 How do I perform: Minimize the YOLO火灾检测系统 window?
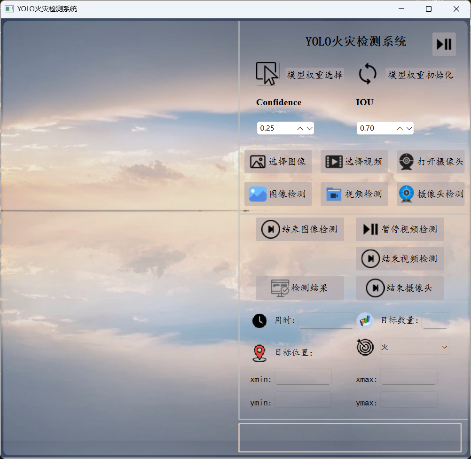click(x=401, y=9)
